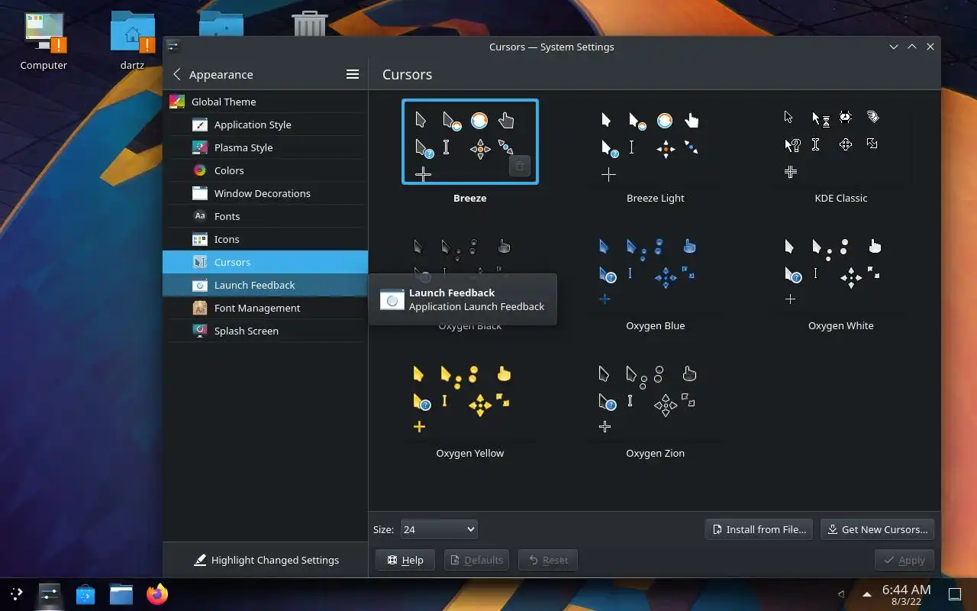Click the System Settings taskbar icon

tap(50, 594)
